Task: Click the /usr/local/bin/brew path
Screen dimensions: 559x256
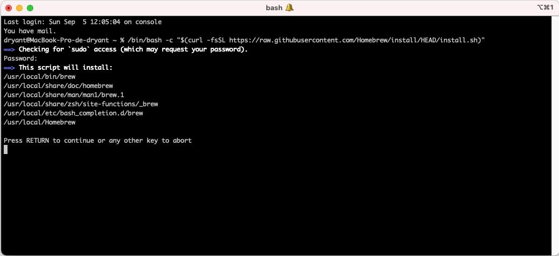Action: [x=40, y=77]
